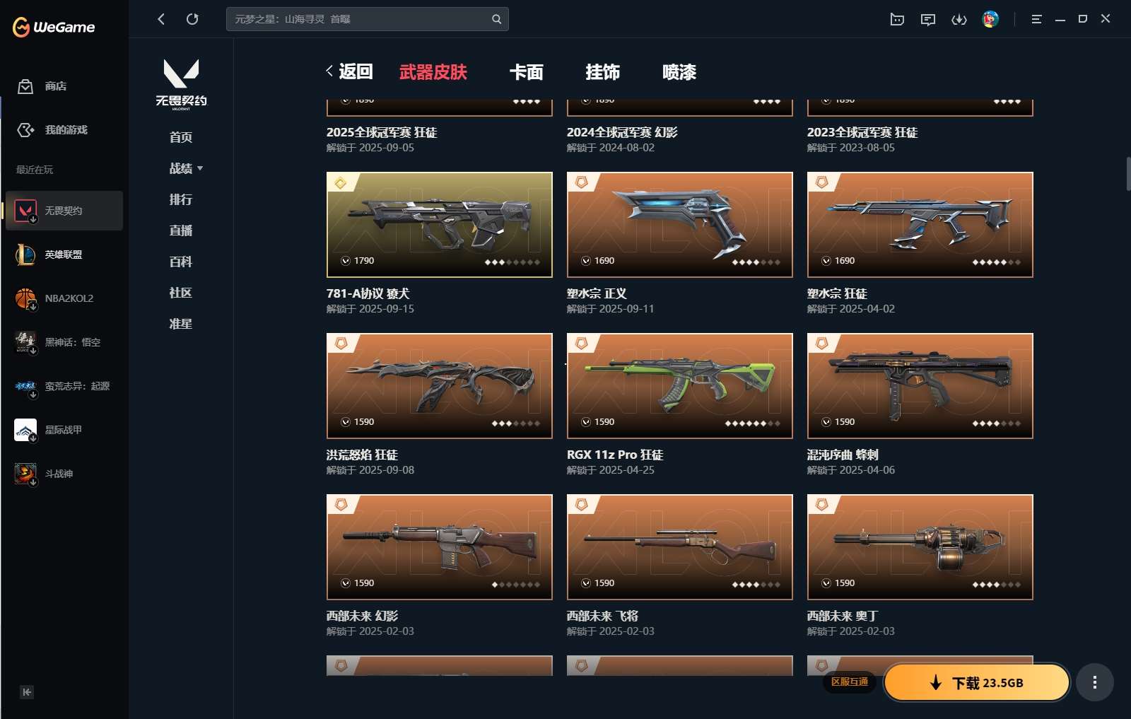Select the RGX 11z Pro 狂徒 skin thumbnail

[679, 385]
